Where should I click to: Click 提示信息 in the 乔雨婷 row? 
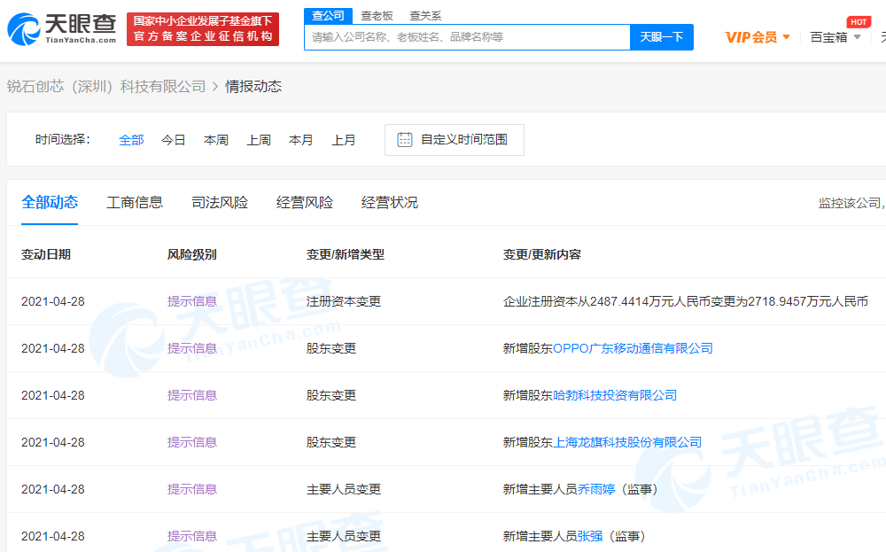click(192, 489)
